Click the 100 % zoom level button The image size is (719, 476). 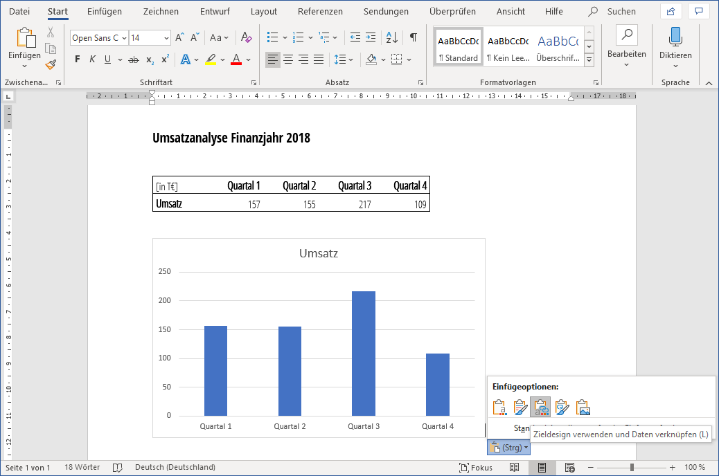pyautogui.click(x=695, y=467)
